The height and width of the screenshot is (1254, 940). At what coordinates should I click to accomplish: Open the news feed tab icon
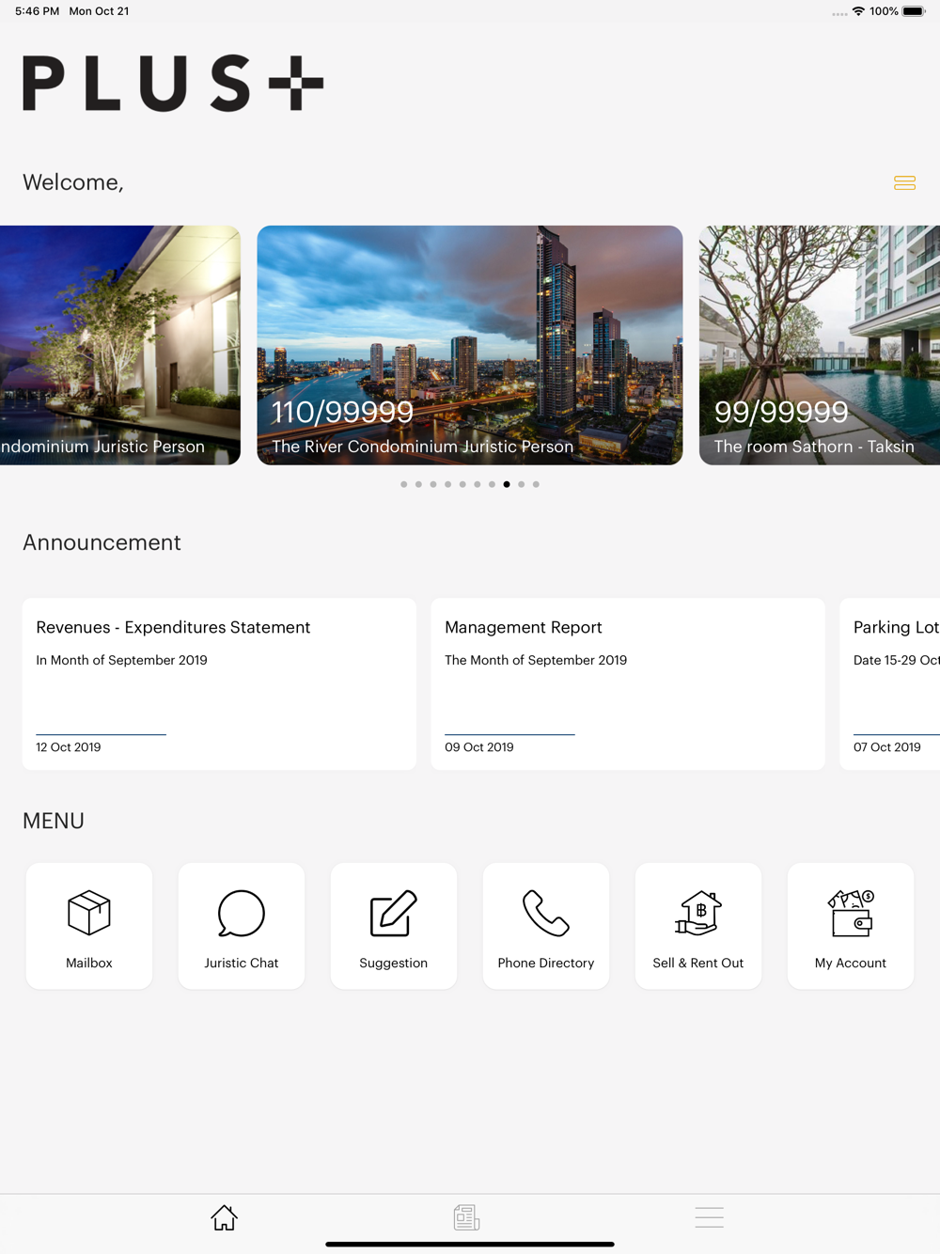(466, 1217)
